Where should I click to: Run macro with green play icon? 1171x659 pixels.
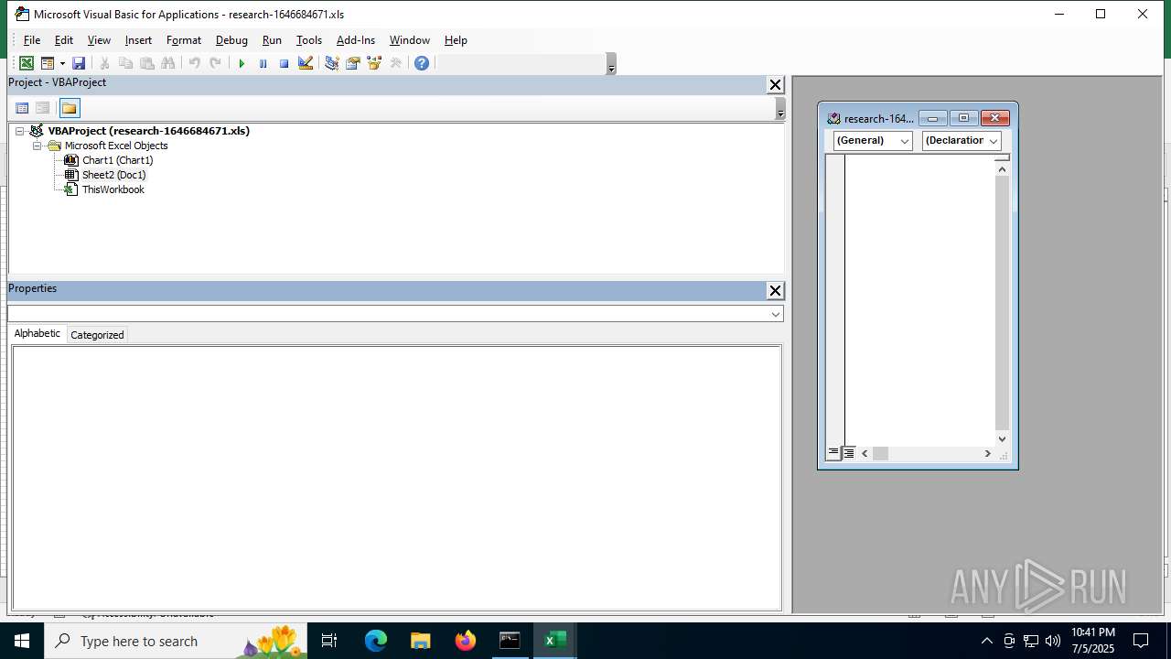point(242,63)
